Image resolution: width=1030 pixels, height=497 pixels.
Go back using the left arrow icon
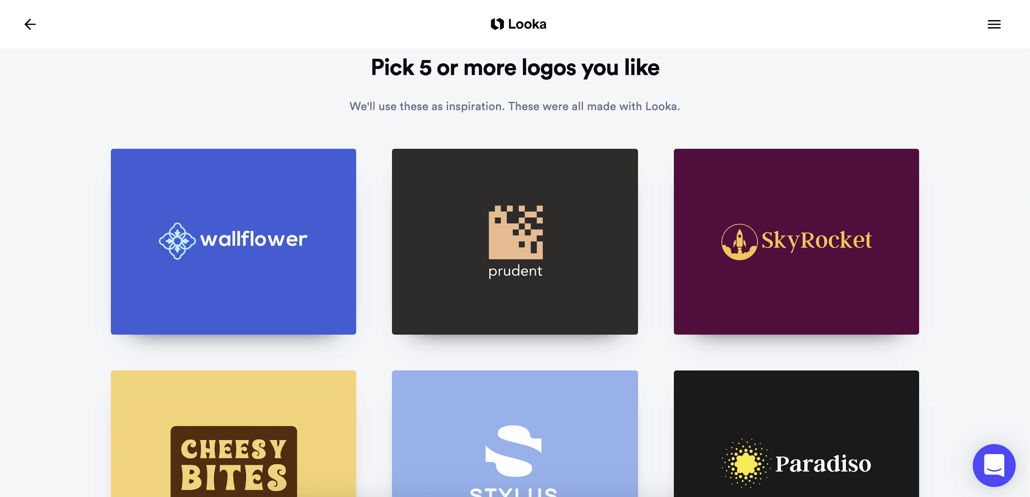[x=30, y=24]
